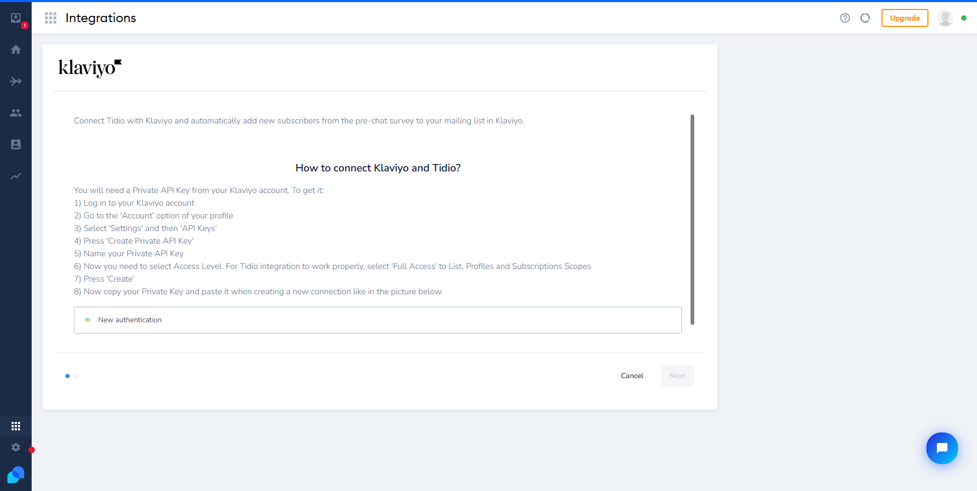Click the apps grid icon beside Integrations title
Screen dimensions: 977x491
(51, 18)
